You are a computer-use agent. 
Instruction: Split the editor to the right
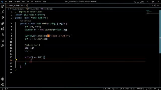click(x=155, y=5)
